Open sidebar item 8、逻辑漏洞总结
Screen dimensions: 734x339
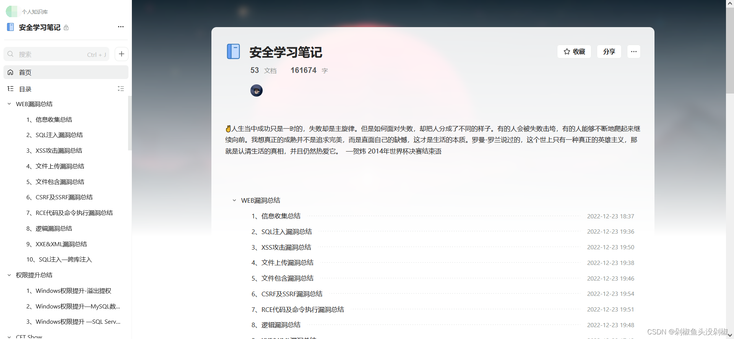(x=49, y=228)
